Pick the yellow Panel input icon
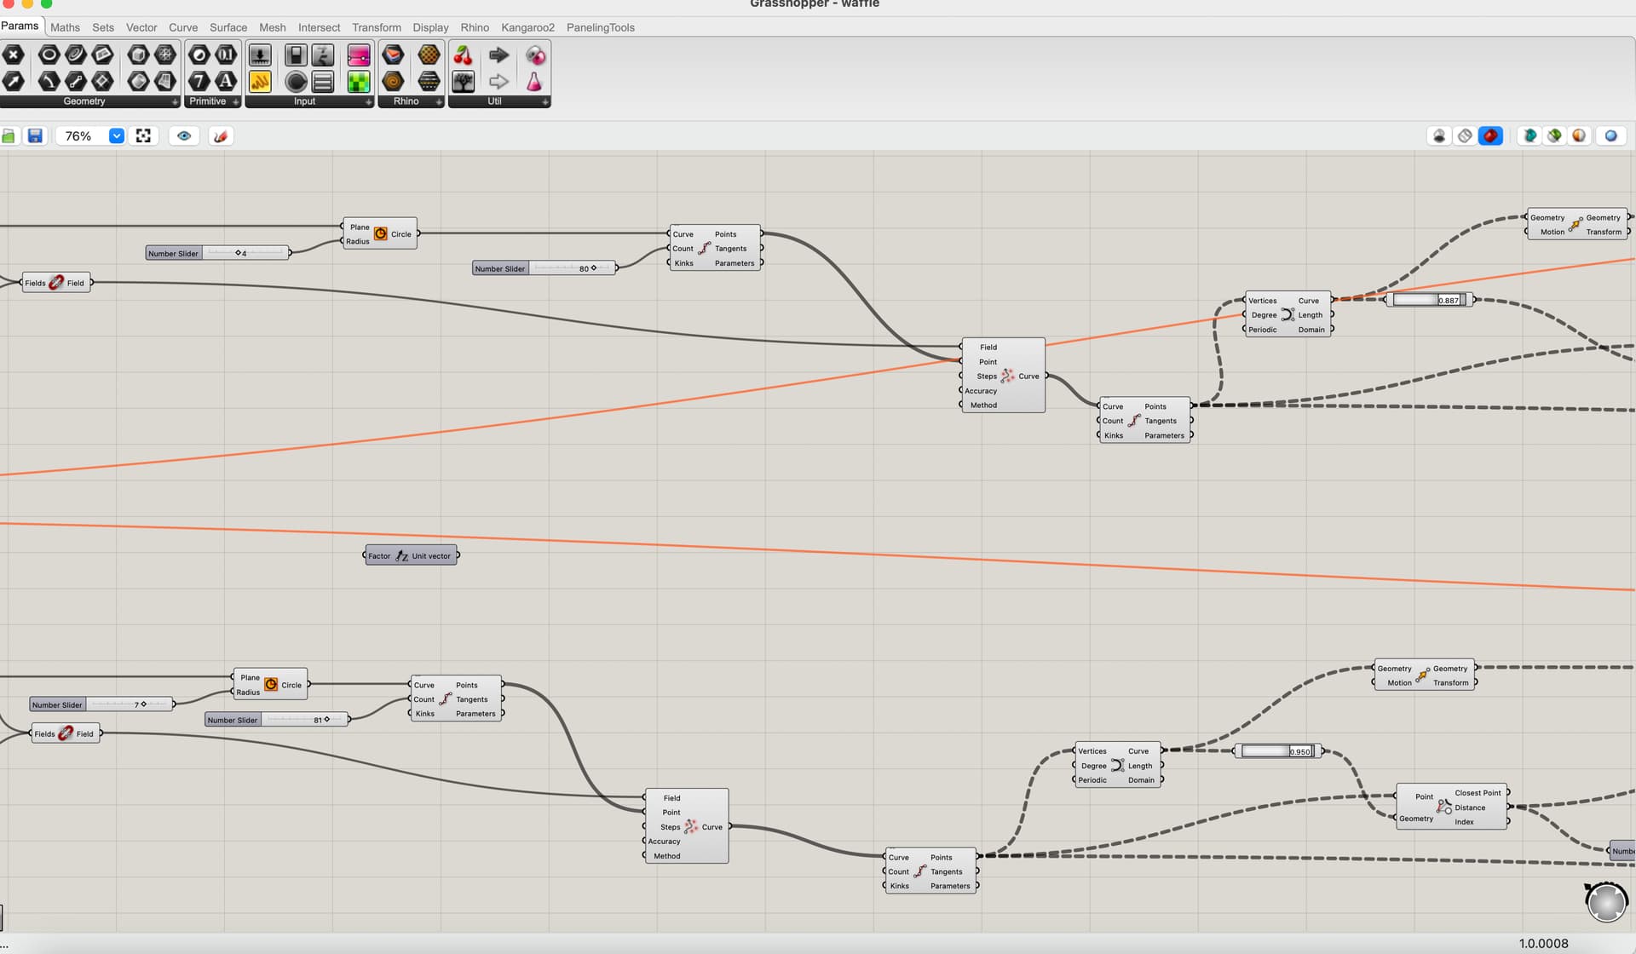The image size is (1636, 954). pos(260,81)
